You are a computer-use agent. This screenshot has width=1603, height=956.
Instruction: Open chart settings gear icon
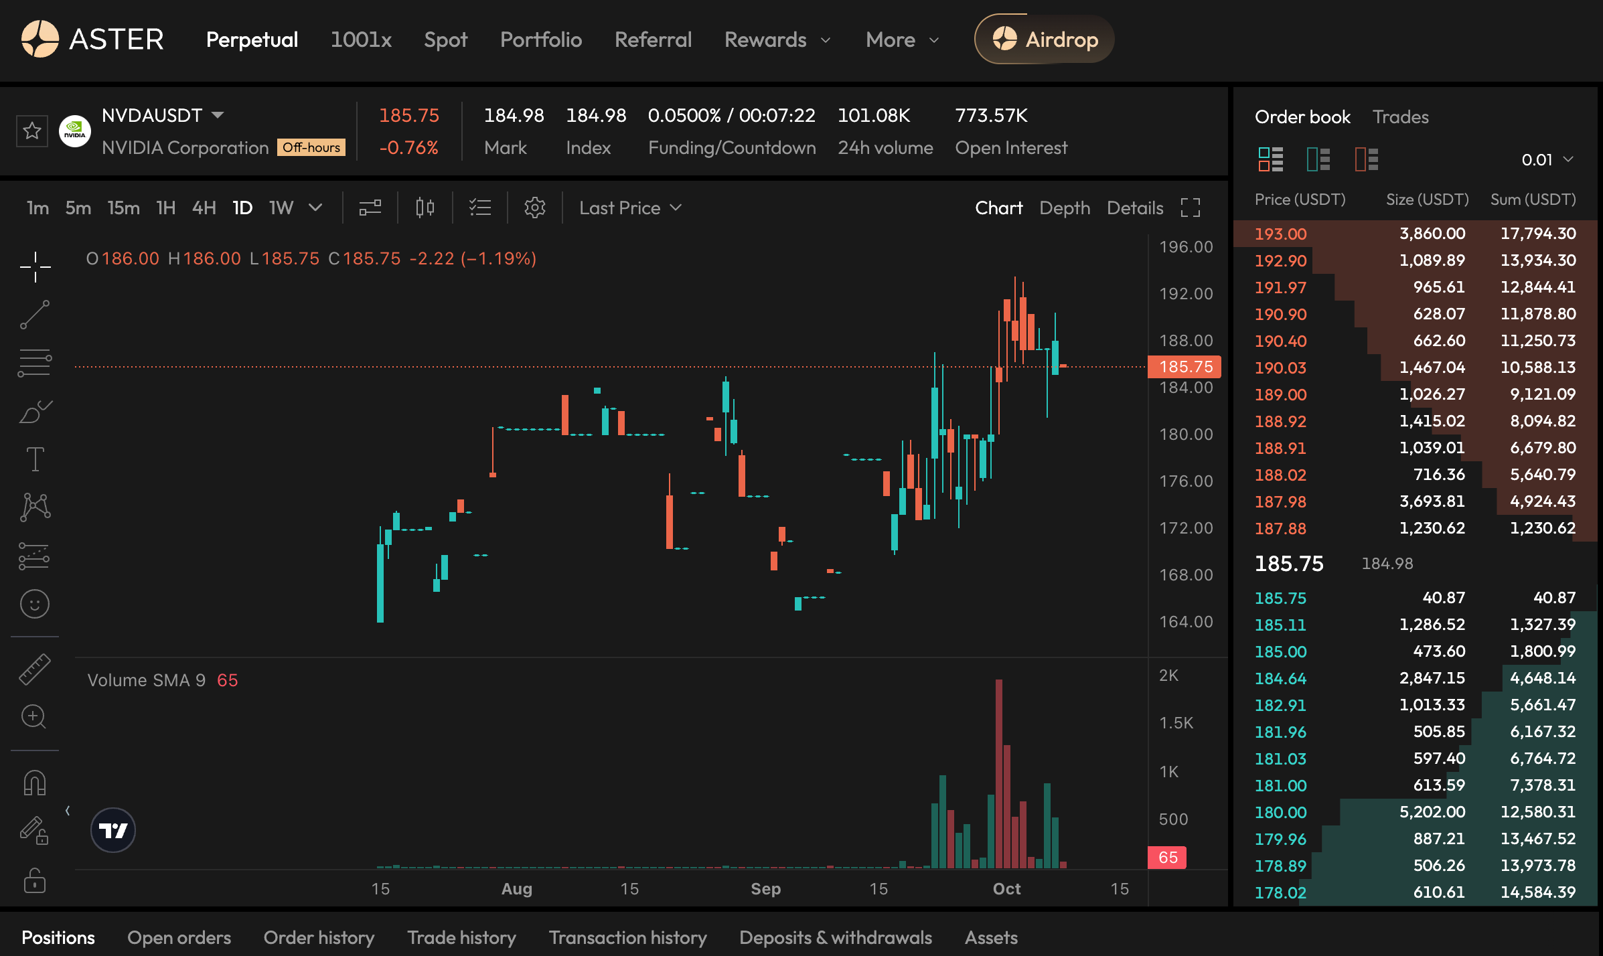tap(534, 208)
